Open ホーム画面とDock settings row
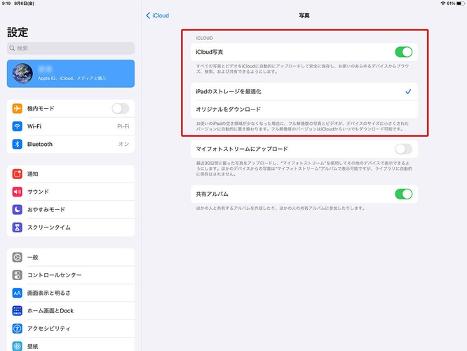 coord(71,310)
